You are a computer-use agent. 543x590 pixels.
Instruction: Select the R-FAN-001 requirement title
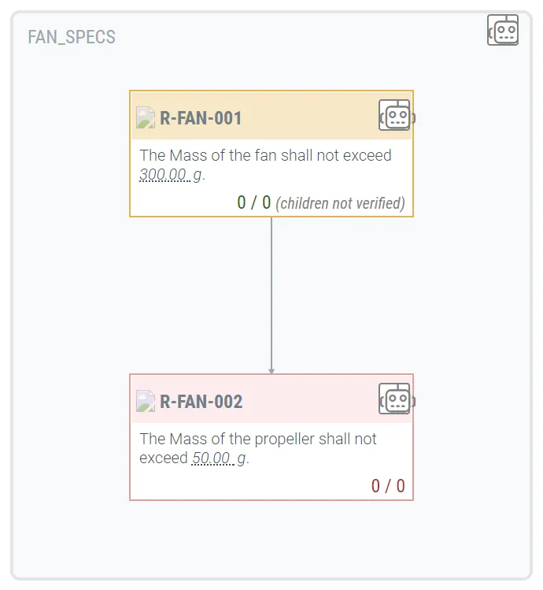(x=201, y=118)
